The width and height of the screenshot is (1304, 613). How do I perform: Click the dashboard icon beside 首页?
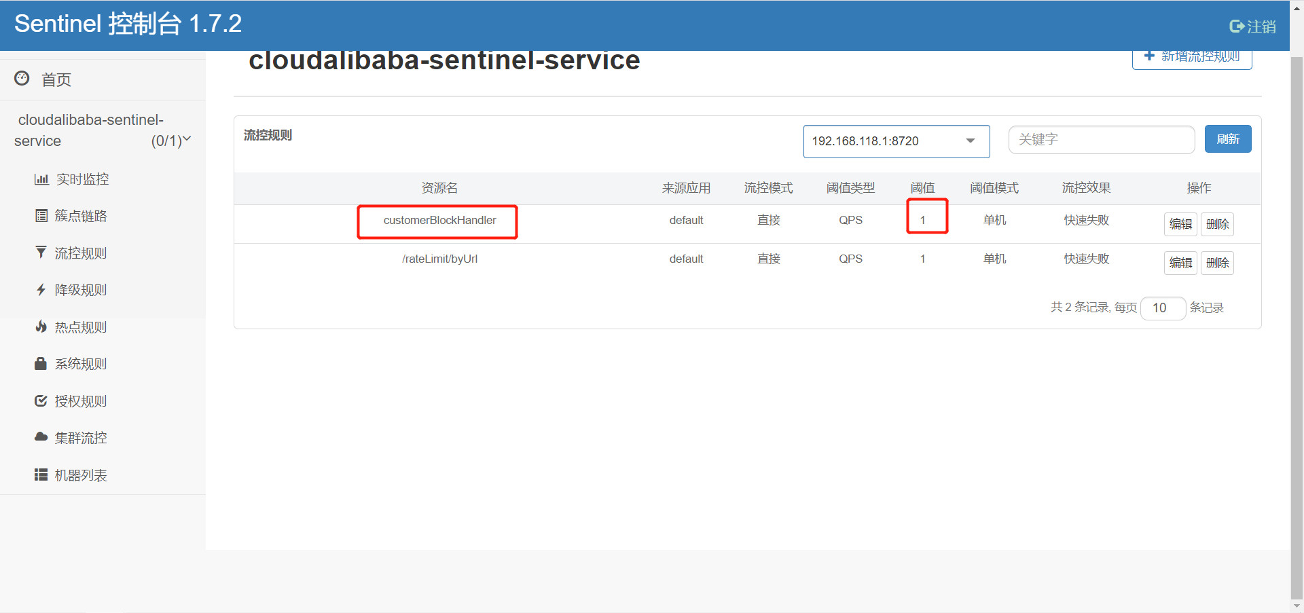click(x=22, y=78)
